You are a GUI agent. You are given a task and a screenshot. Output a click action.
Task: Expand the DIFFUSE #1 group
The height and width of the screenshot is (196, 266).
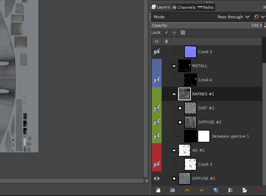[x=174, y=178]
